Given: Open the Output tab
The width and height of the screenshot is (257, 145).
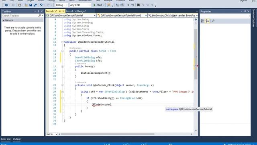Looking at the screenshot, I should 17,139.
